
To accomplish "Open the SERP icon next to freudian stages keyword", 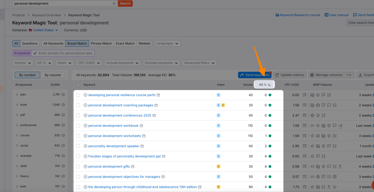I will click(x=164, y=157).
